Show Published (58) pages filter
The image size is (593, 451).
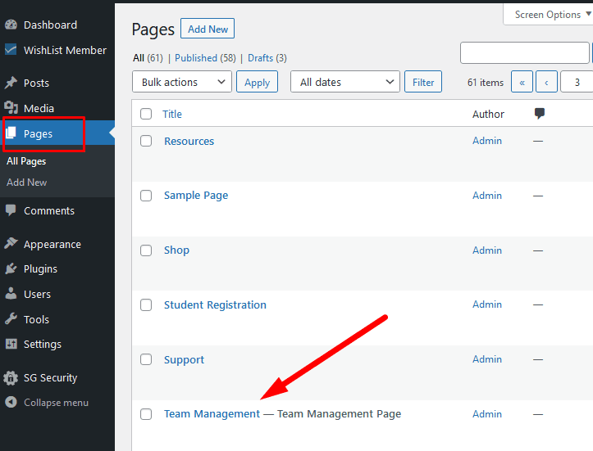pos(205,58)
